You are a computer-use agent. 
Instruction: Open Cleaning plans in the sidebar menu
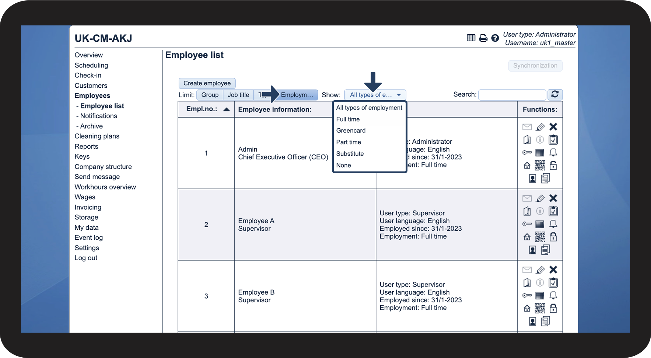(97, 136)
